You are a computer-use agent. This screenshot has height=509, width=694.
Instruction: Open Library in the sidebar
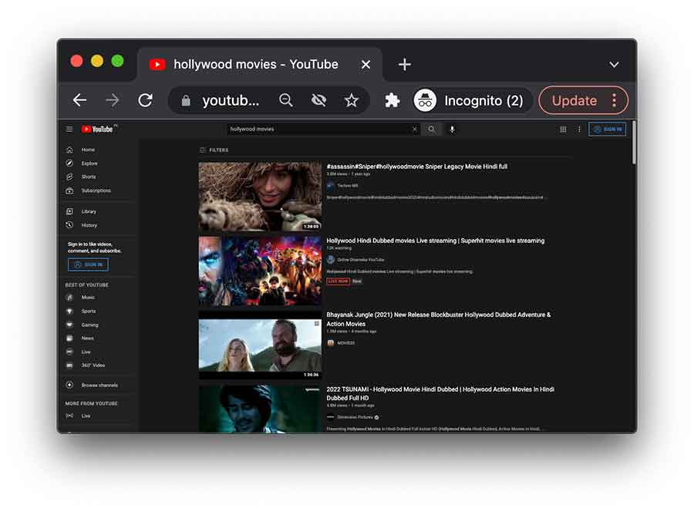(98, 211)
